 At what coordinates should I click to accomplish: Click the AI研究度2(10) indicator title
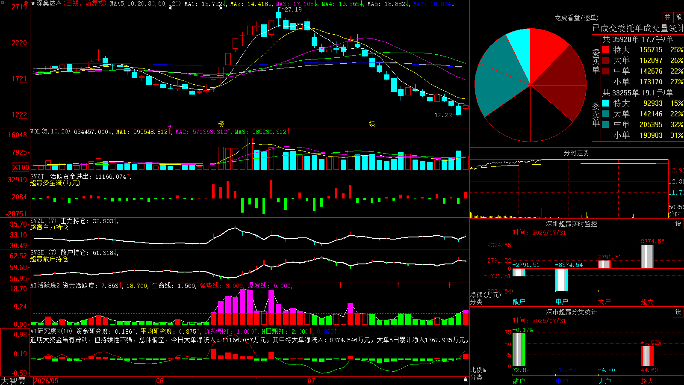pos(51,331)
